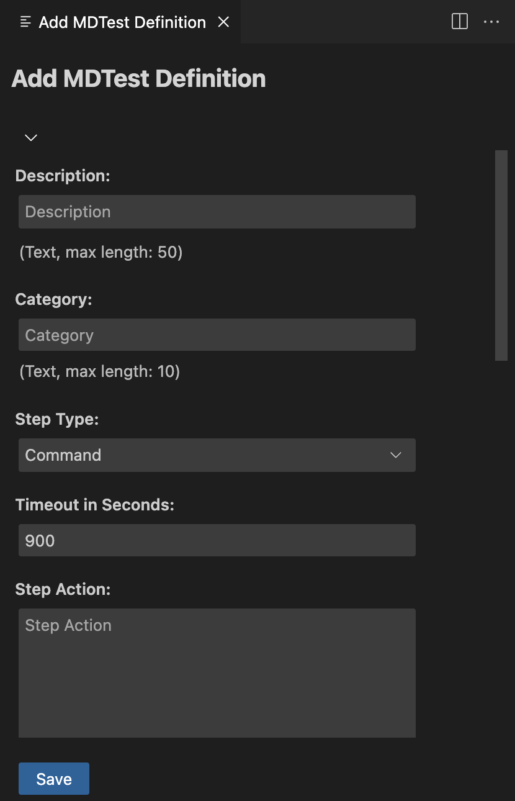This screenshot has height=801, width=515.
Task: Open the Step Type dropdown showing Command
Action: 205,455
